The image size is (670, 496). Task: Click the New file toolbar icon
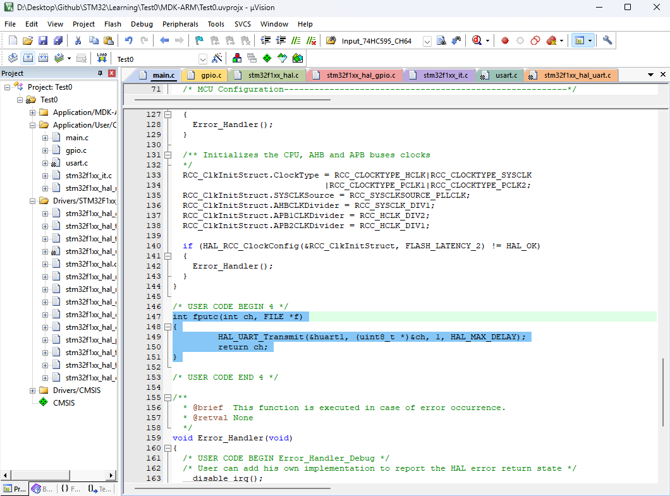[13, 40]
